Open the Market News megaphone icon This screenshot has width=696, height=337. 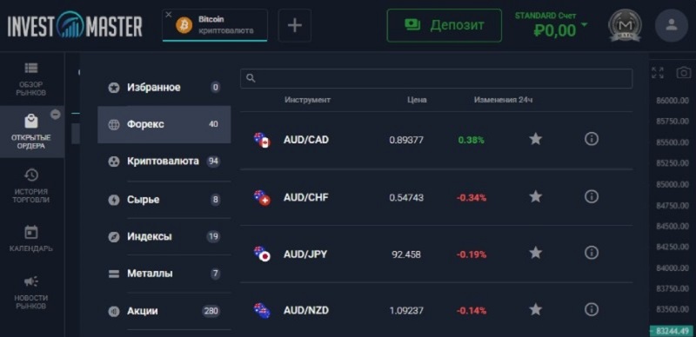31,281
